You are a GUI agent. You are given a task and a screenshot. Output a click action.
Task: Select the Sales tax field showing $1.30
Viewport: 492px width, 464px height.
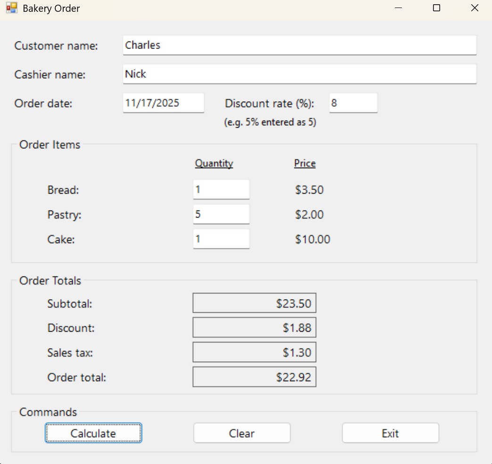[x=254, y=352]
